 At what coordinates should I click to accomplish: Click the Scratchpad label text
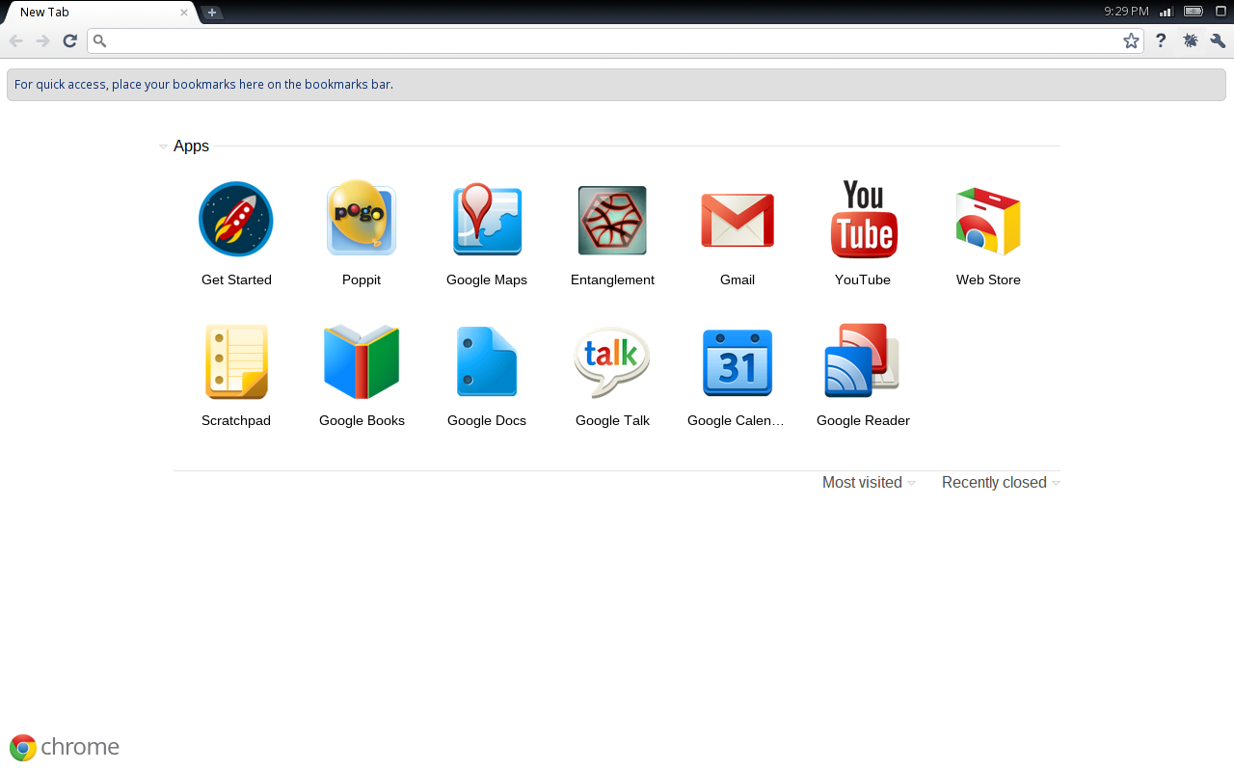(x=236, y=420)
